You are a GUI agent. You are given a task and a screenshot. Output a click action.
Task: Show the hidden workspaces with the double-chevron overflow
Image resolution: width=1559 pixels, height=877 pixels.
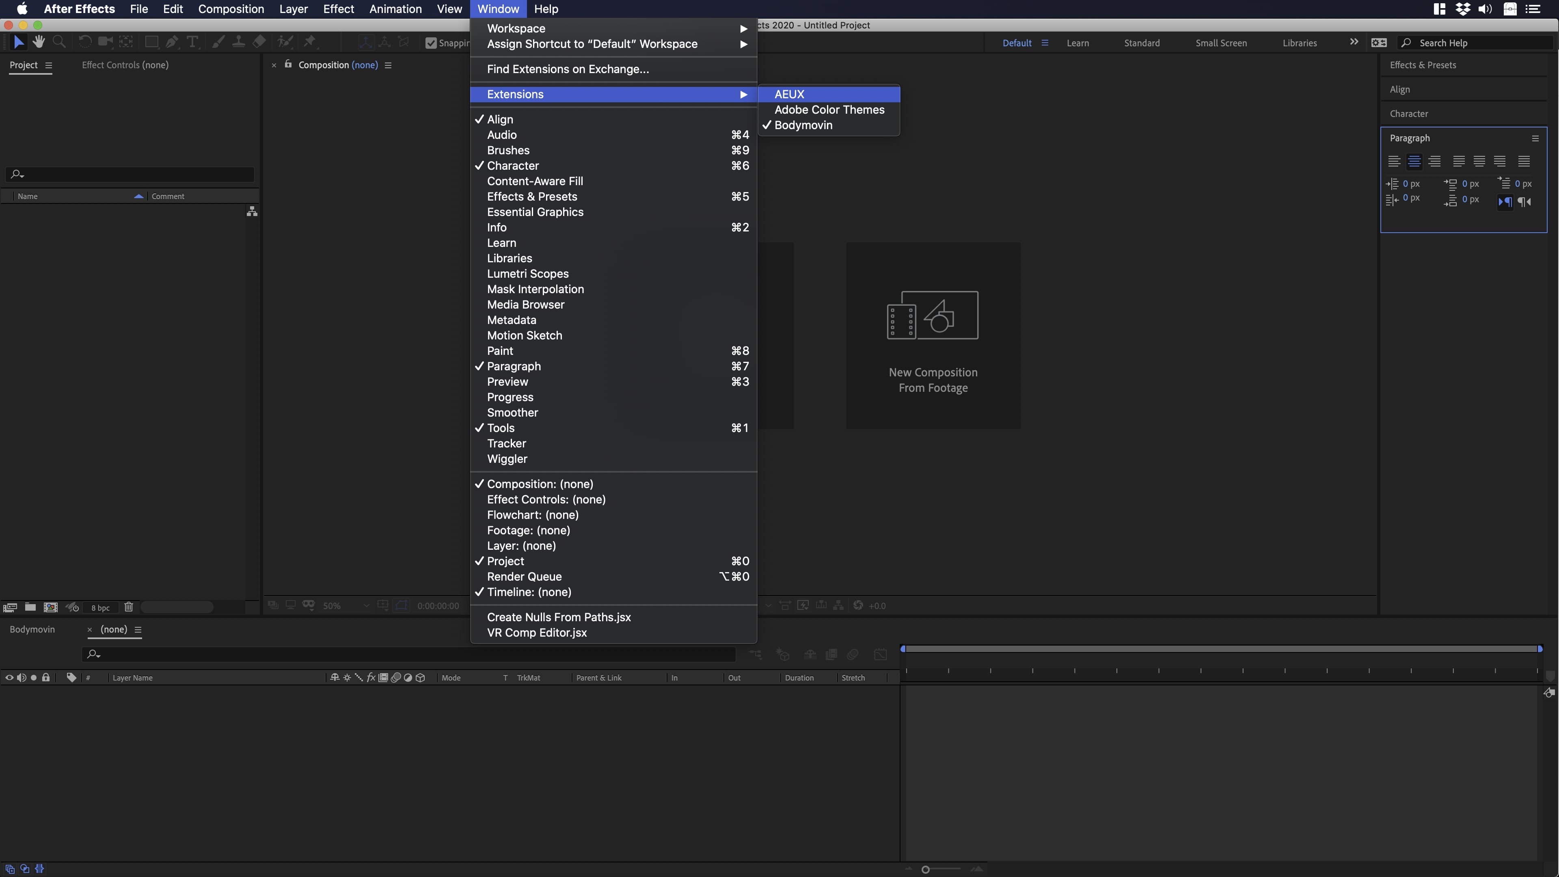pos(1354,42)
